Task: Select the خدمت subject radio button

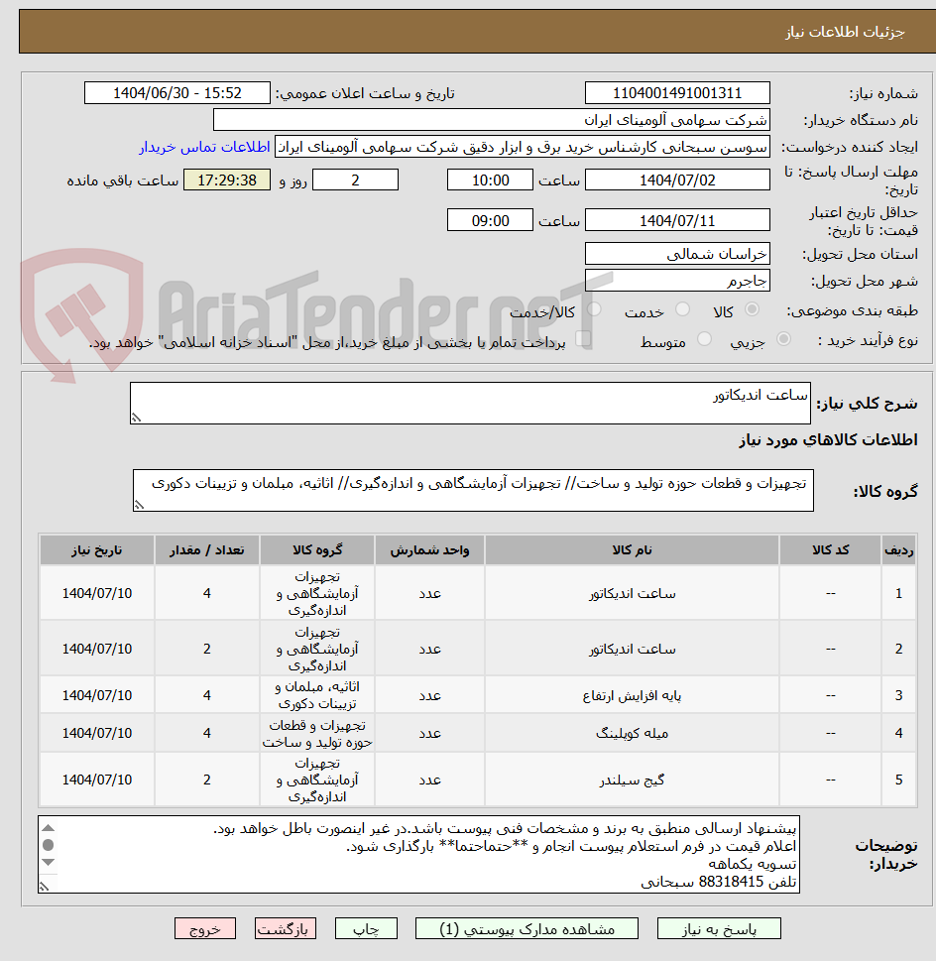Action: (x=681, y=309)
